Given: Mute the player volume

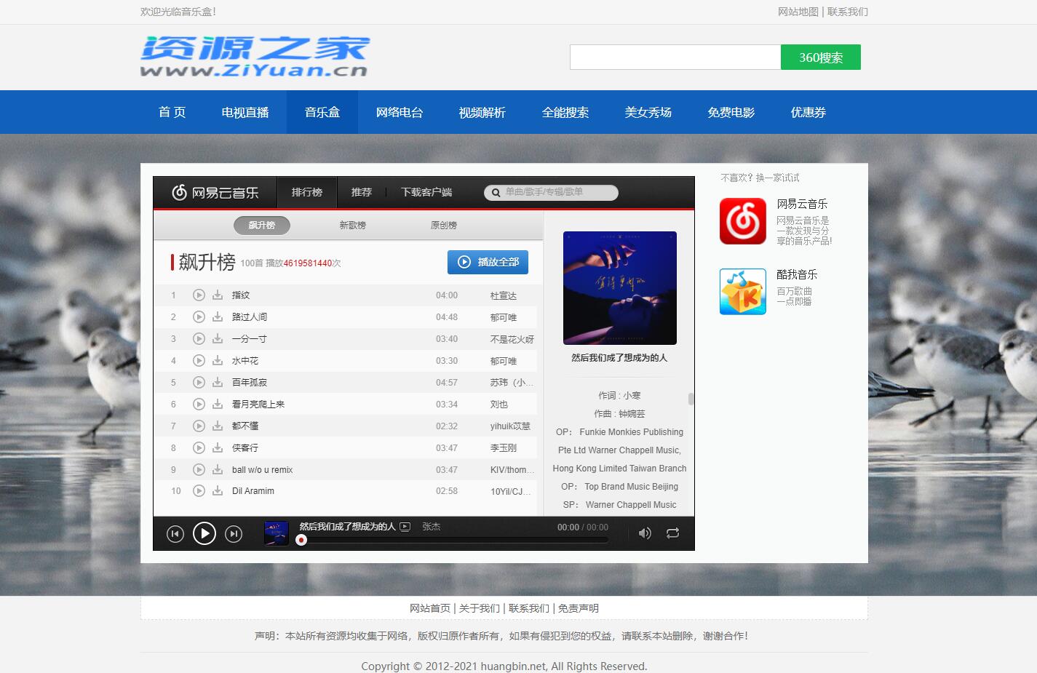Looking at the screenshot, I should click(644, 533).
